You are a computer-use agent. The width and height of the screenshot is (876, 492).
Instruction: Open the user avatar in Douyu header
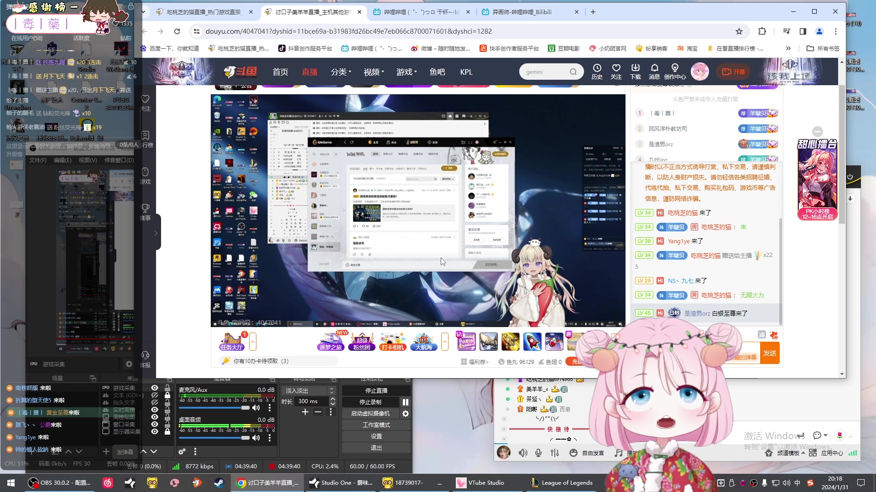(700, 72)
